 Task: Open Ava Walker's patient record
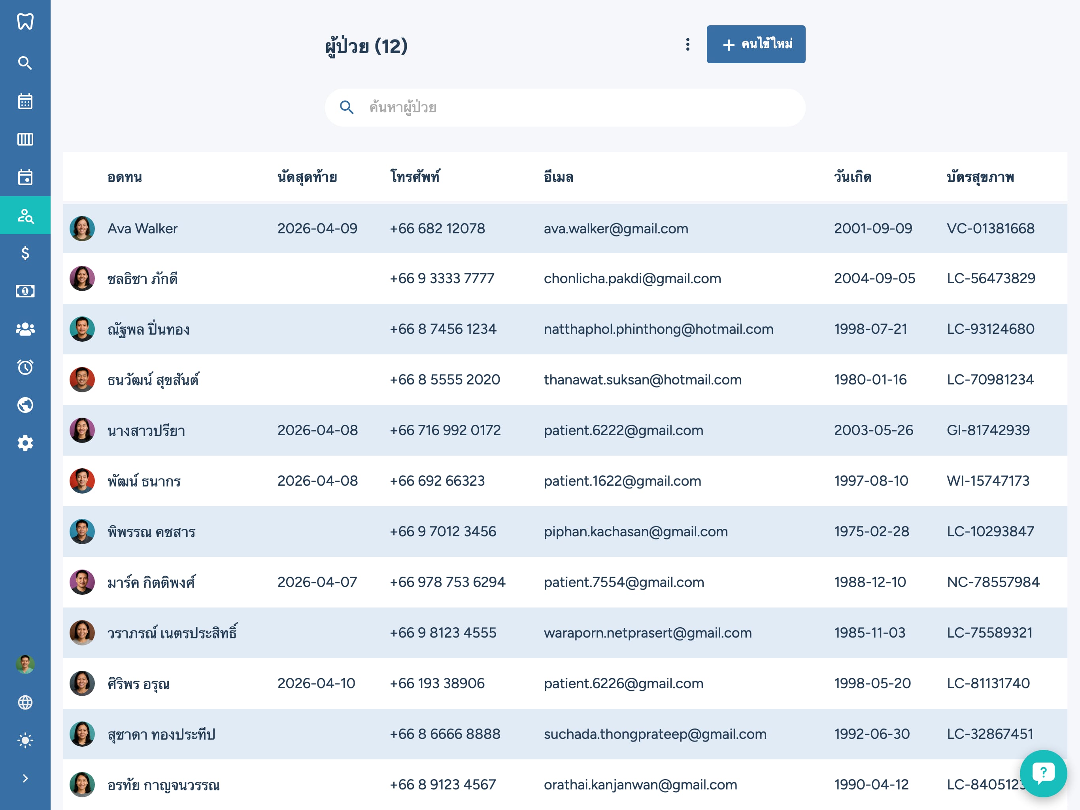[x=142, y=229]
